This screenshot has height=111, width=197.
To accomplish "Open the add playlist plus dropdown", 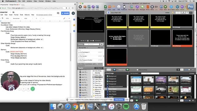I will [109, 70].
